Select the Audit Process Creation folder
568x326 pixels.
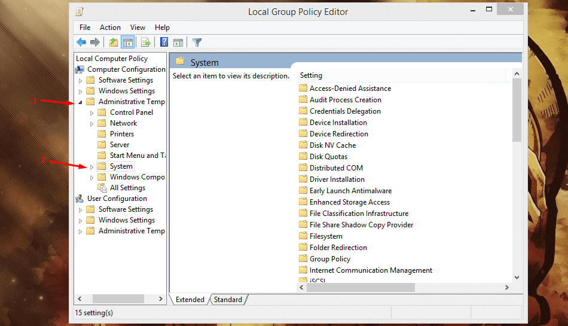[345, 100]
